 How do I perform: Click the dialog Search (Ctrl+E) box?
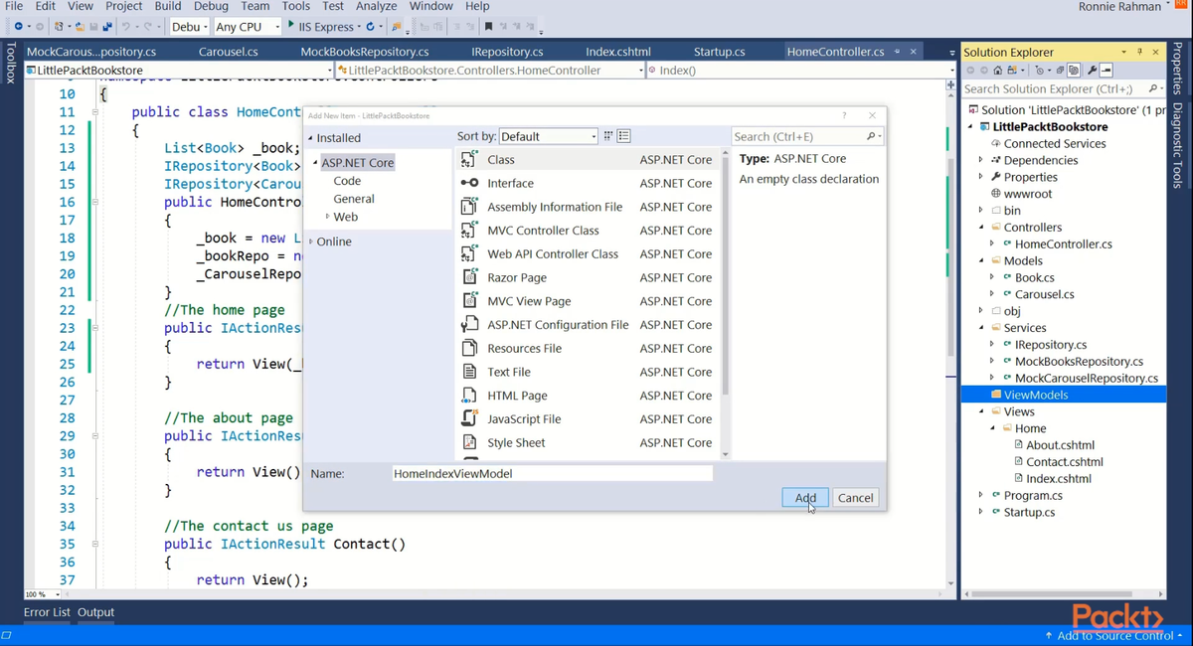pos(807,136)
